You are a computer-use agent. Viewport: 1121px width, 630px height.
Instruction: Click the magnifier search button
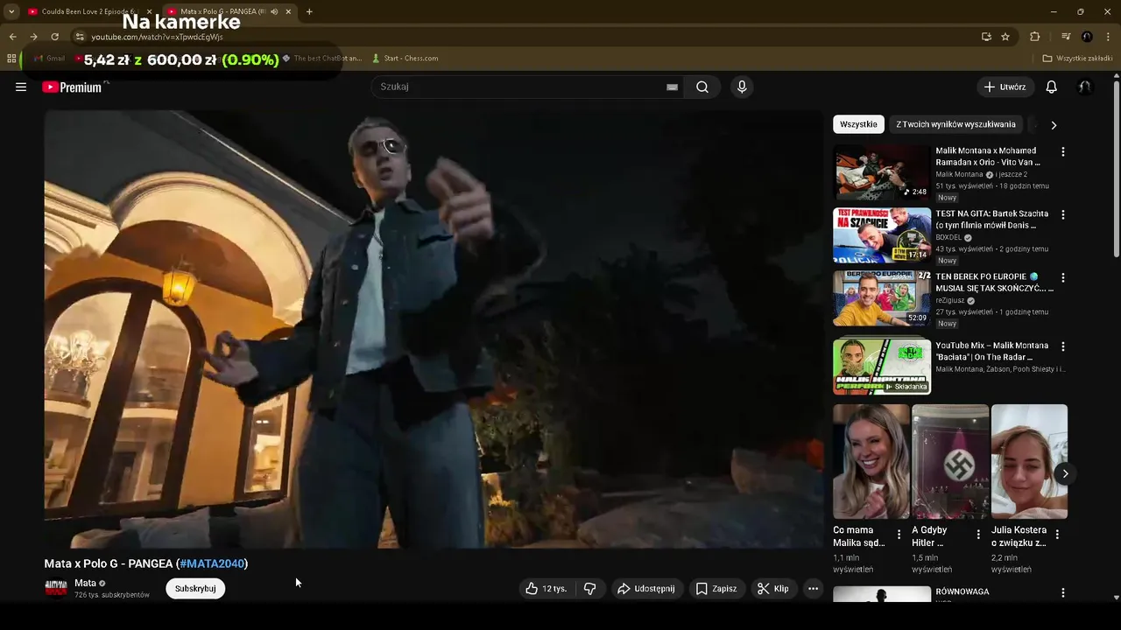(702, 87)
